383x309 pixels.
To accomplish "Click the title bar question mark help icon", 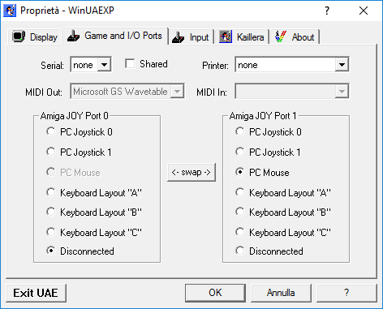I will (327, 11).
